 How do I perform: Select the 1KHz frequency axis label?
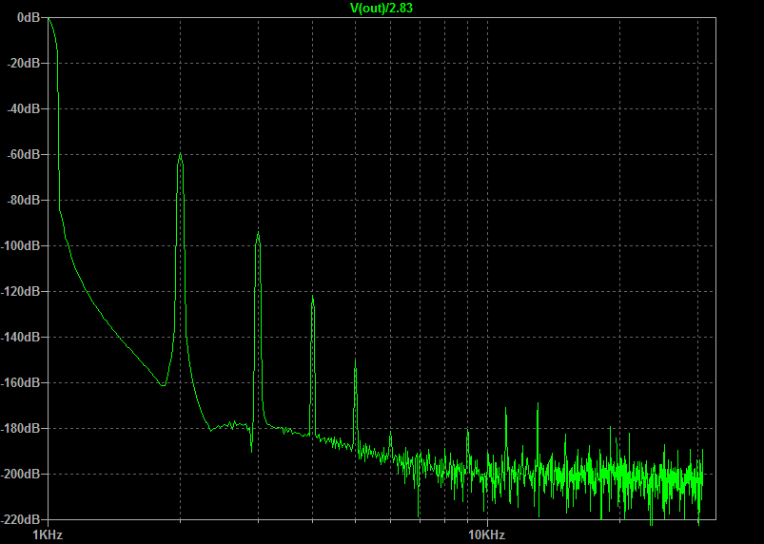[x=49, y=535]
